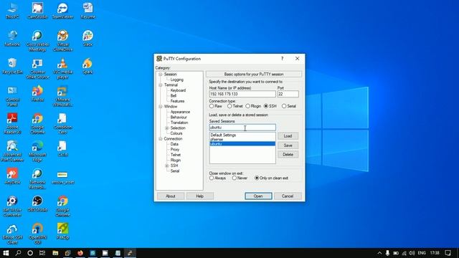Open VMware Workstation desktop shortcut

(62, 96)
